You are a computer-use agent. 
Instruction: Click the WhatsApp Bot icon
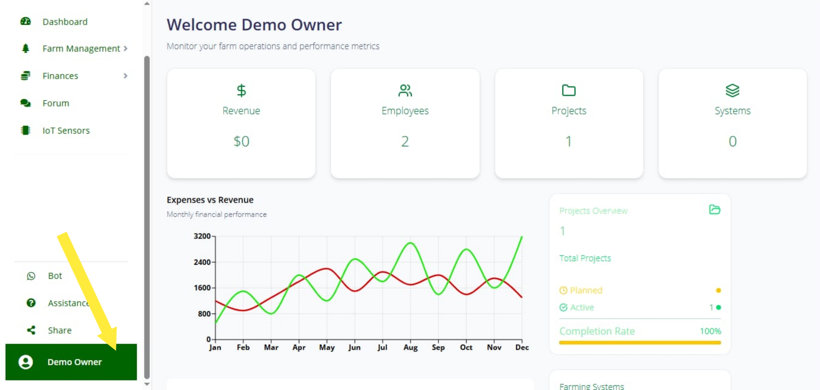pyautogui.click(x=31, y=276)
